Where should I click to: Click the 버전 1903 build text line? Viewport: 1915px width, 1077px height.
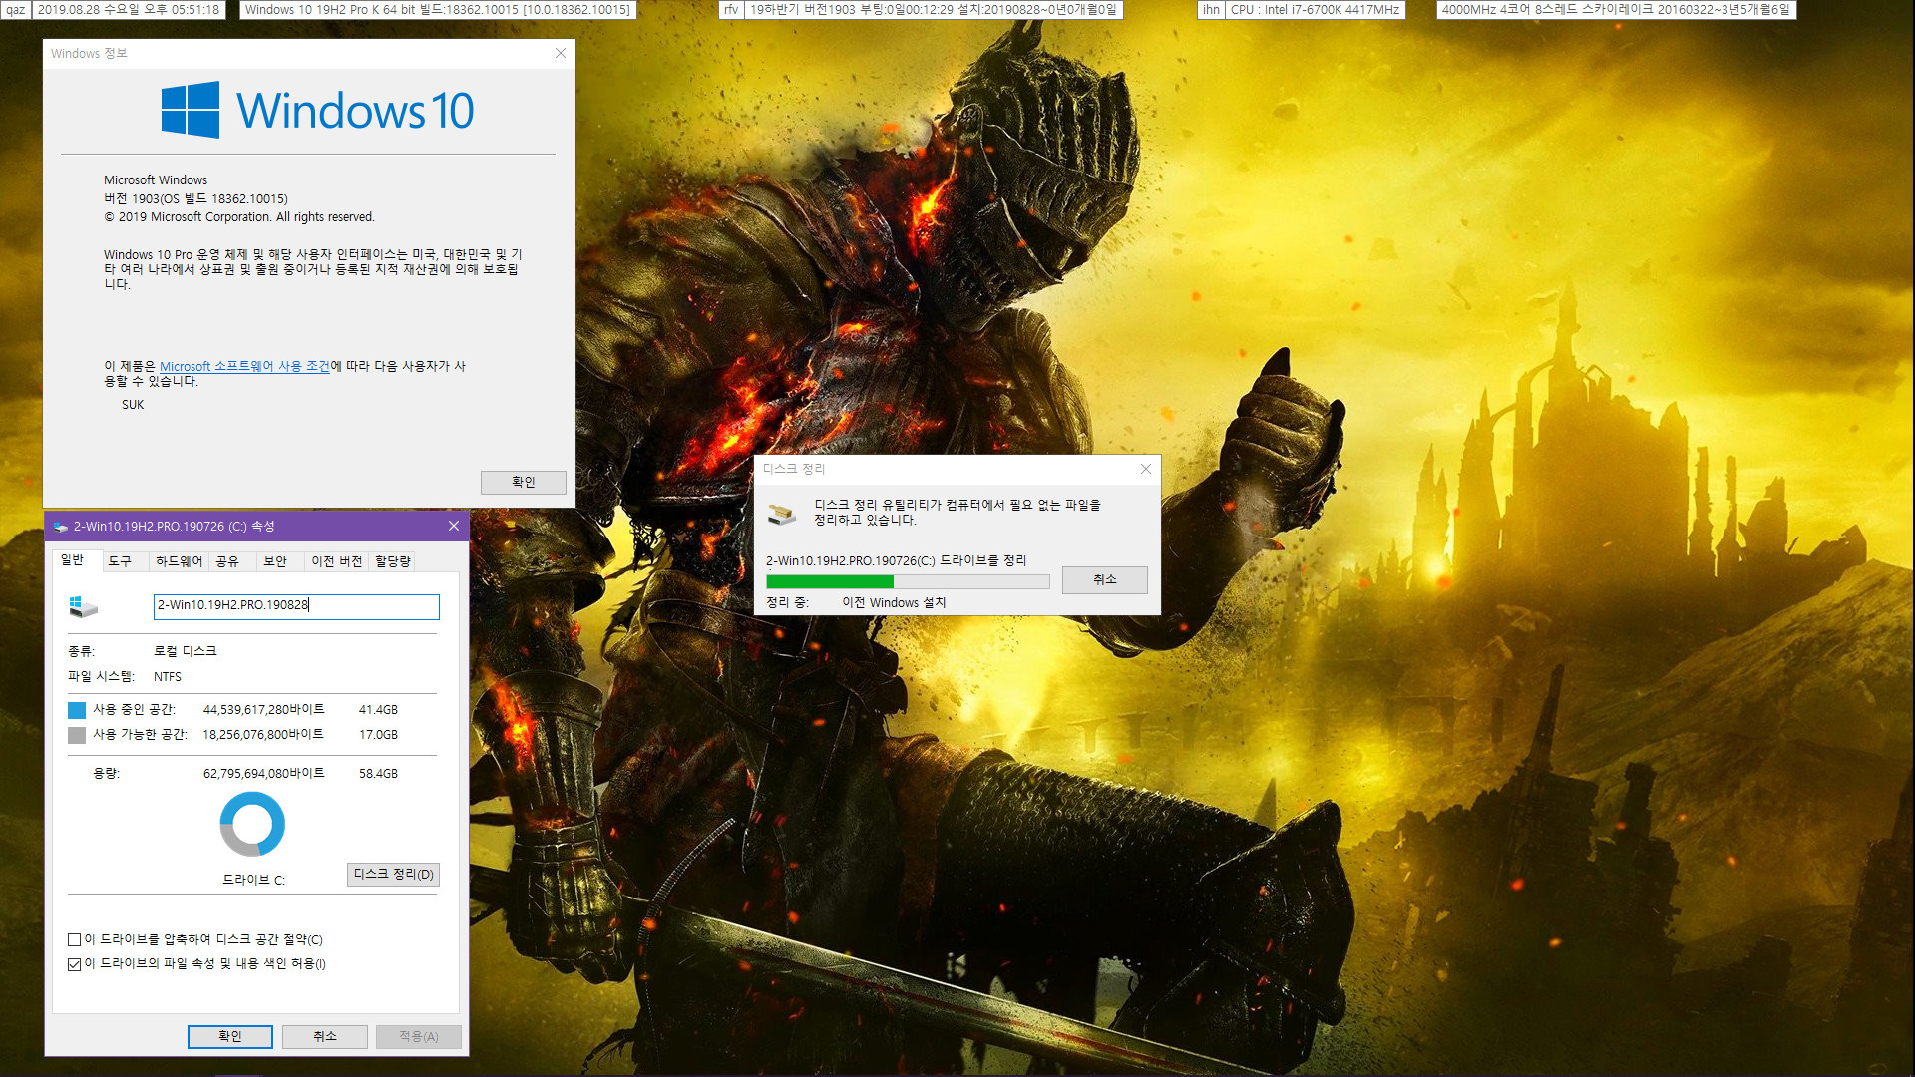[195, 199]
